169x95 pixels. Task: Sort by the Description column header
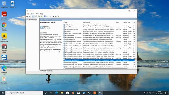[87, 23]
